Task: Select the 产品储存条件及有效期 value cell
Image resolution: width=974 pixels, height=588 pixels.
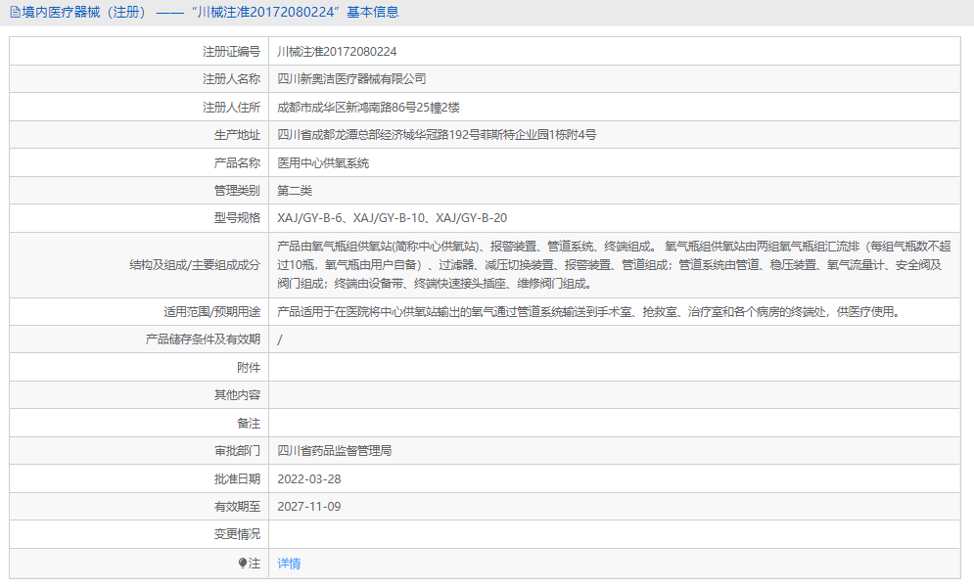Action: tap(280, 339)
